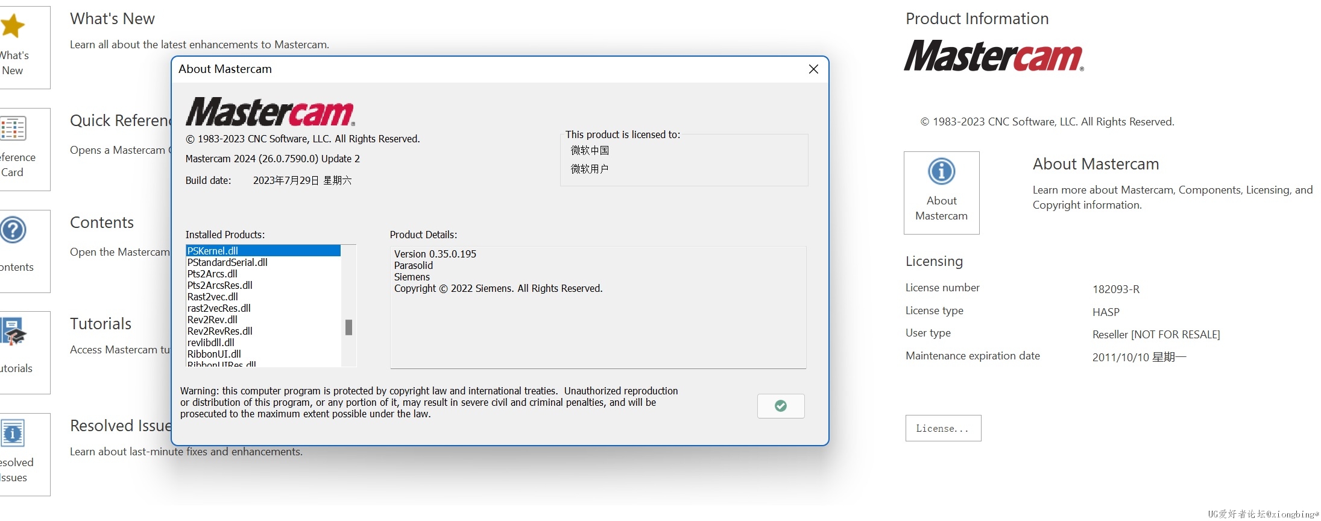Click the HASP license type value

click(x=1106, y=312)
